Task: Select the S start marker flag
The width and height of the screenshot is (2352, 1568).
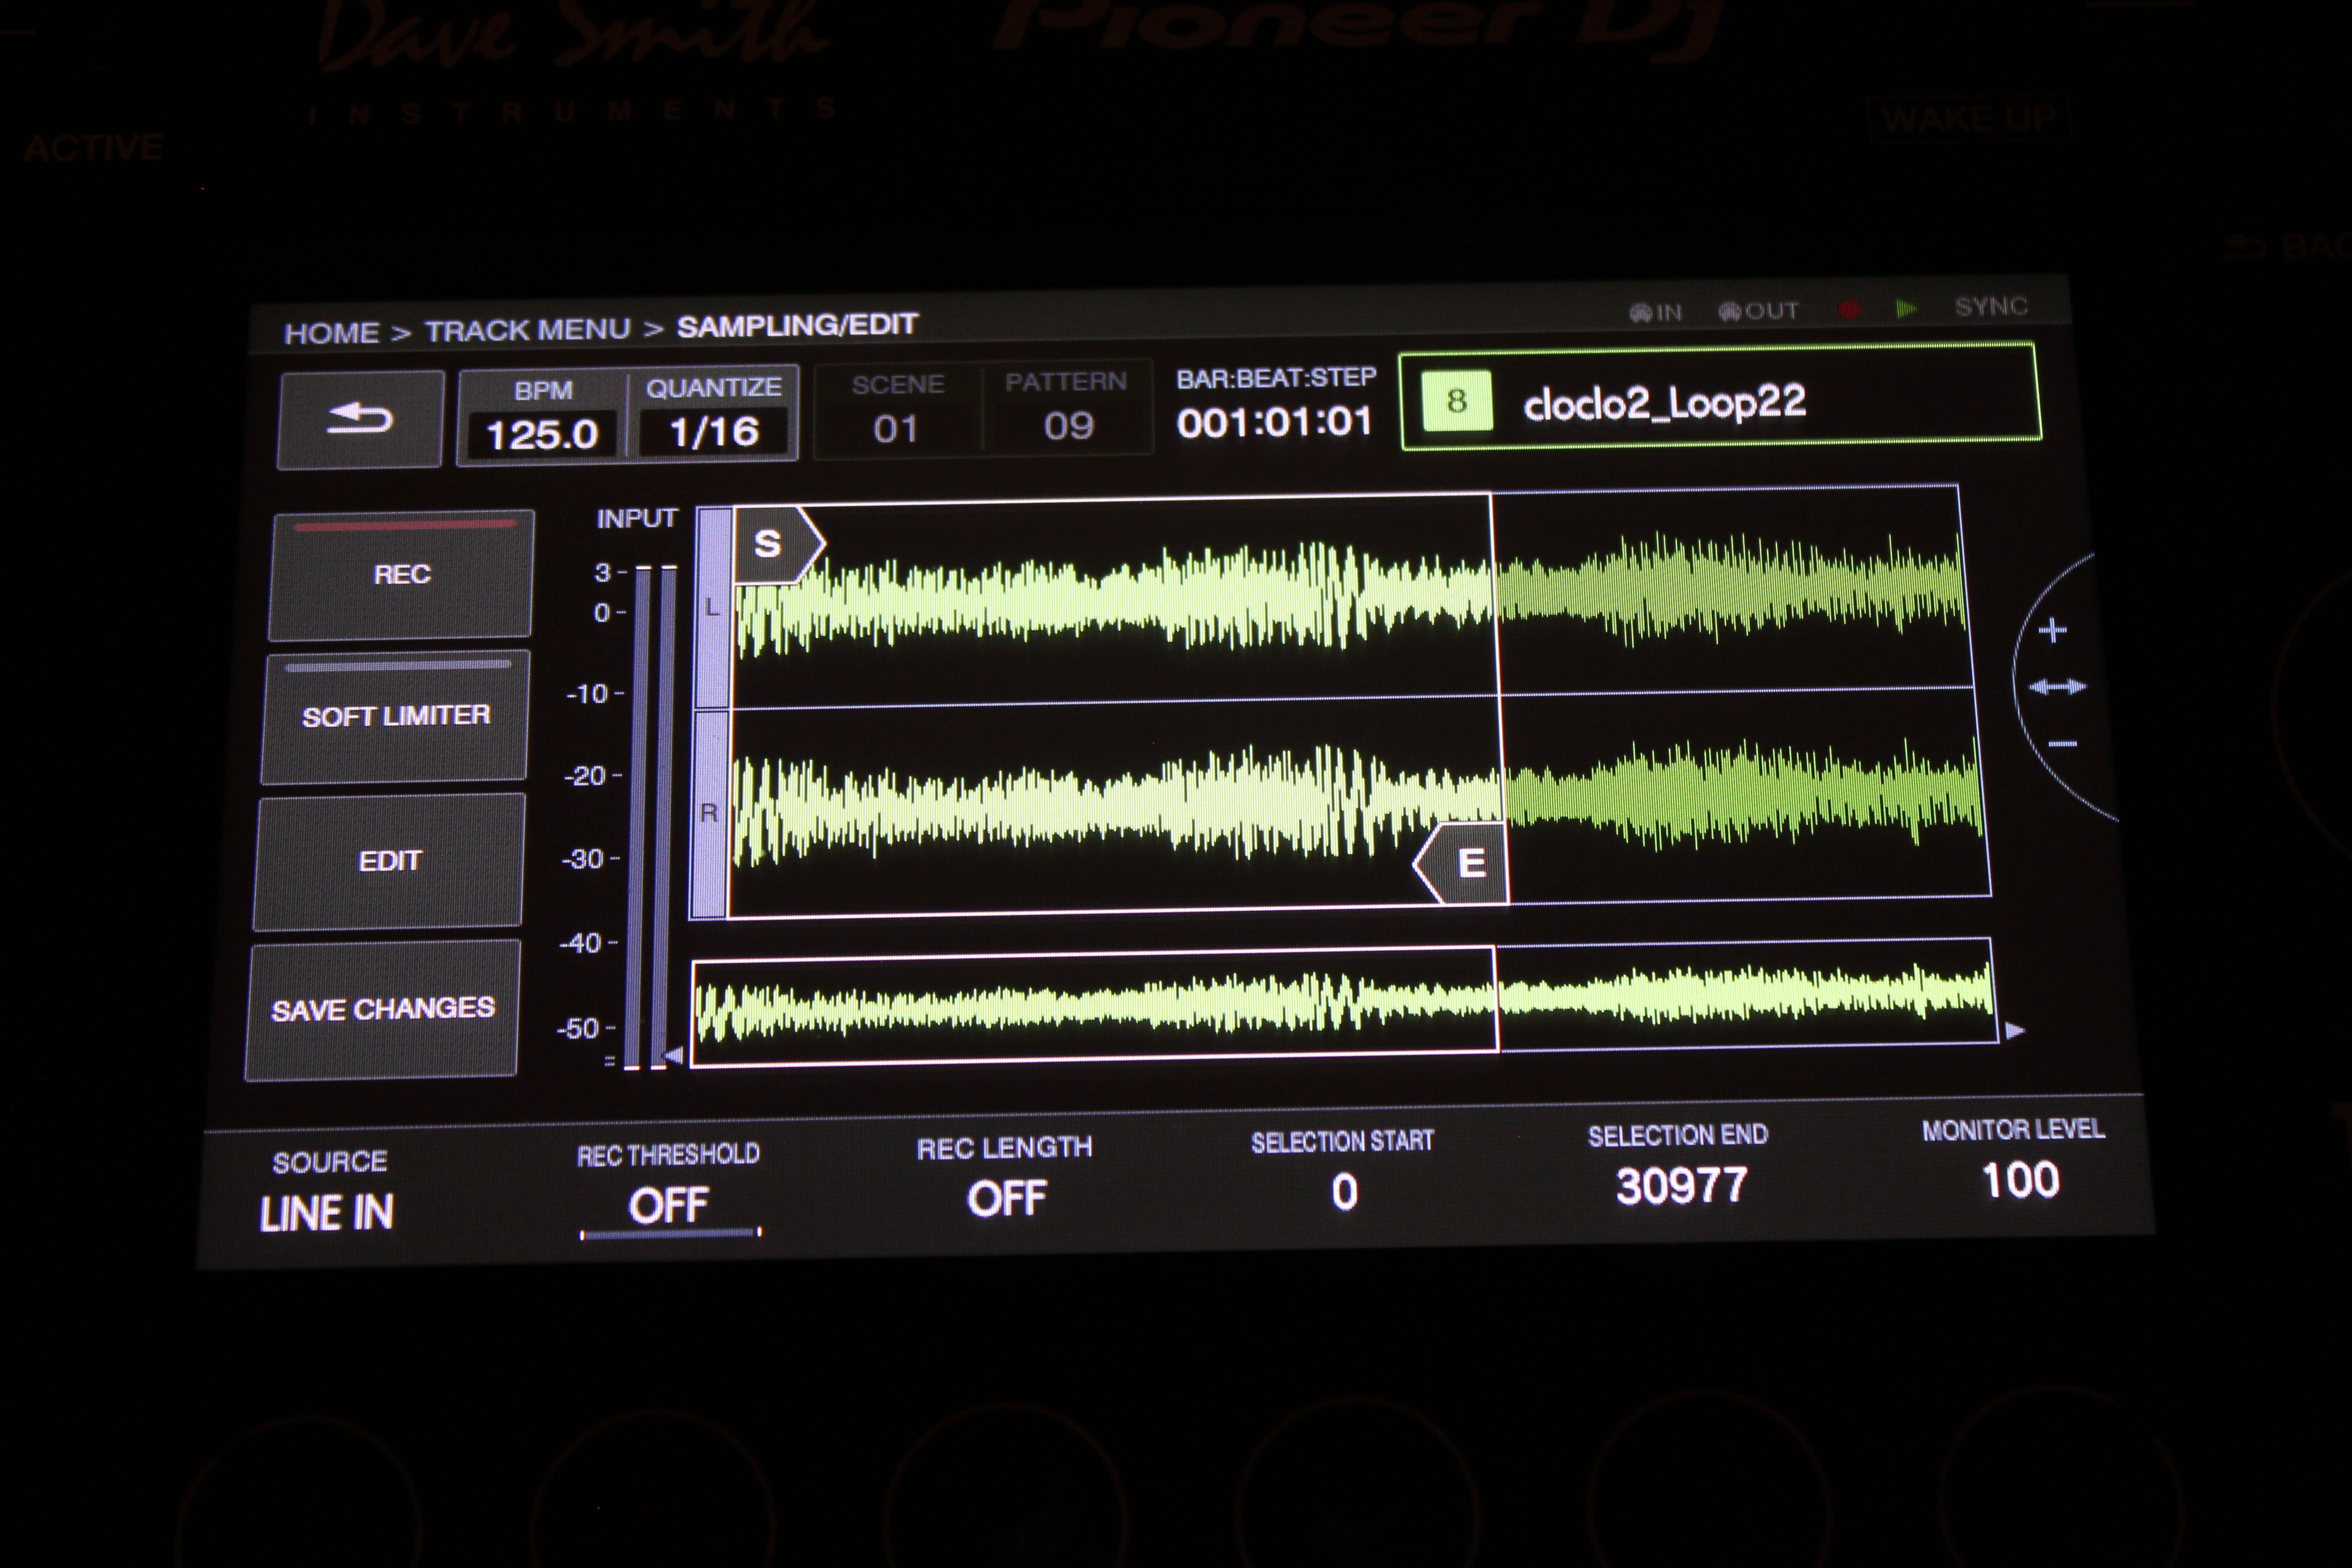Action: pos(778,544)
